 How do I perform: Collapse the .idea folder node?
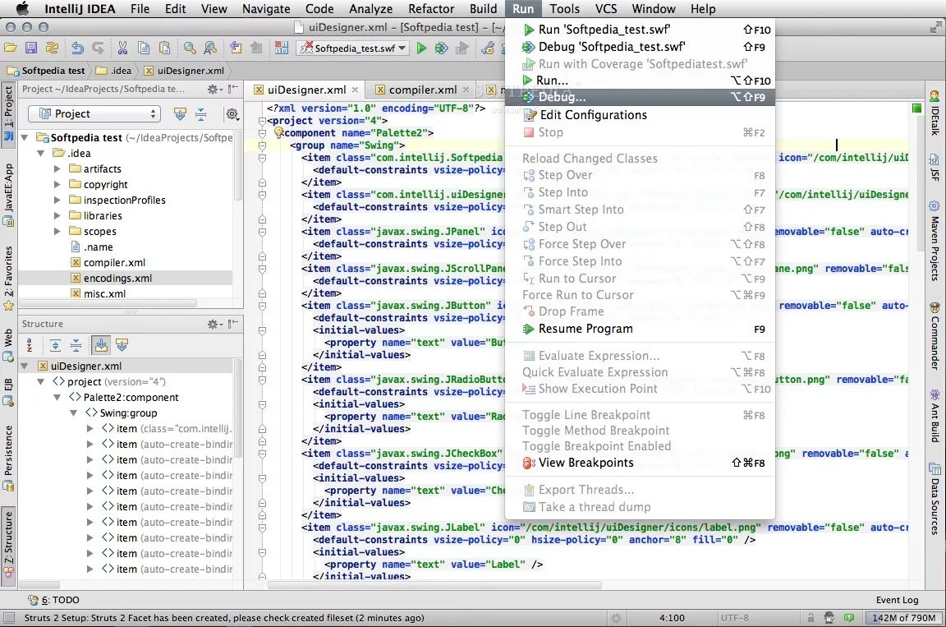[x=41, y=154]
